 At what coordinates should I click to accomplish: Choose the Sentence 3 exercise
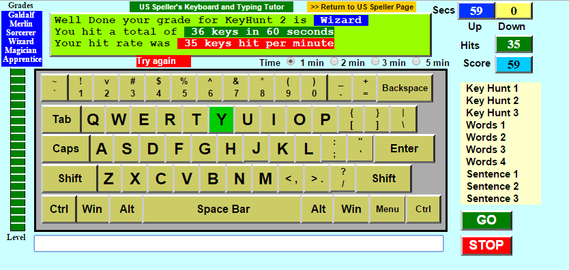tap(493, 199)
